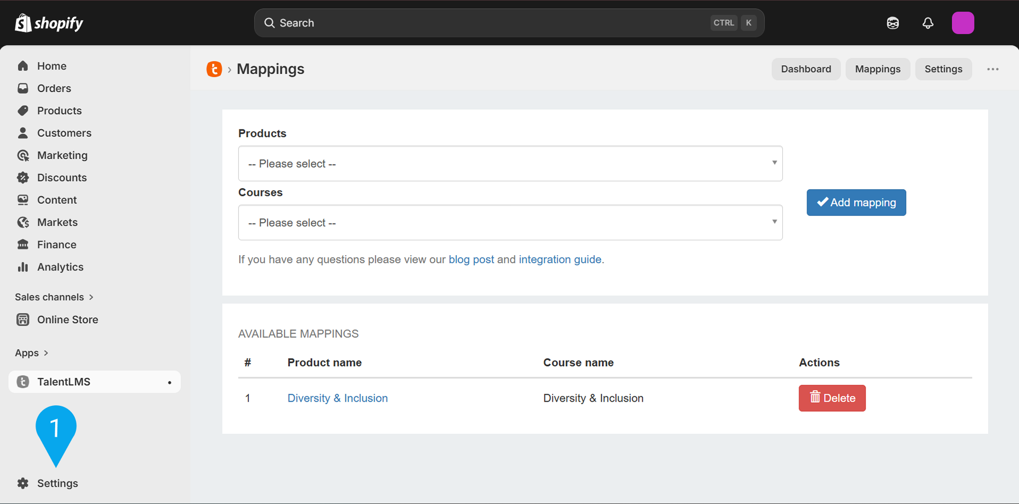Click the search magnifier icon
This screenshot has width=1019, height=504.
point(270,23)
